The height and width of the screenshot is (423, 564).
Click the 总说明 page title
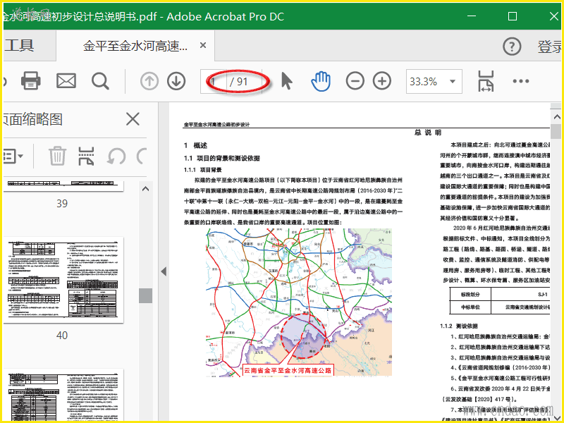(428, 133)
